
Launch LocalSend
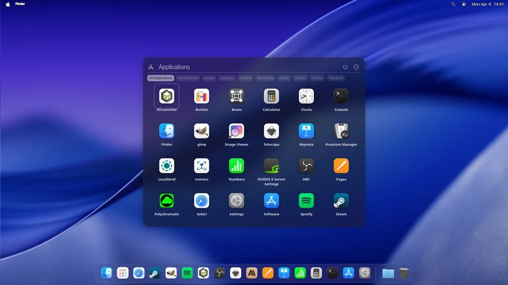[167, 166]
